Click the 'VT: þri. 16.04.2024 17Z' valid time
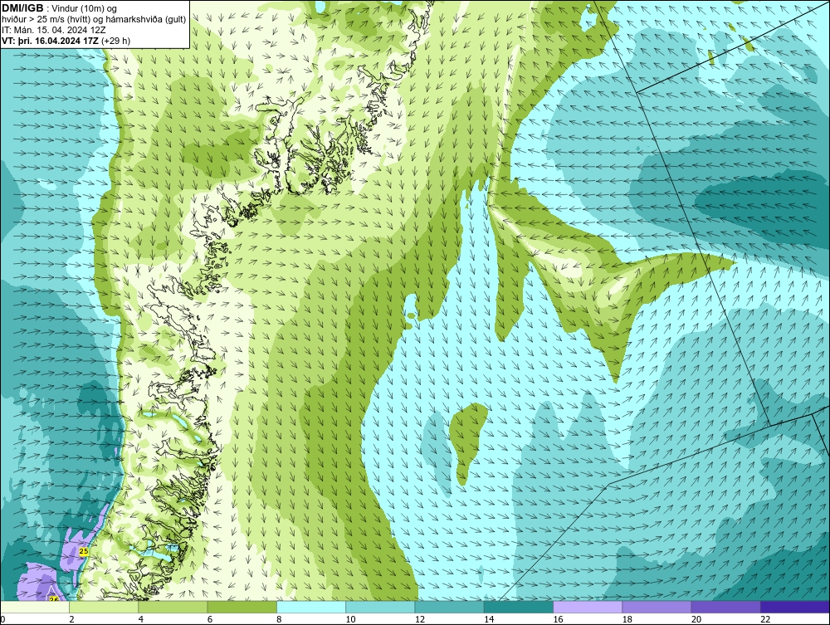The width and height of the screenshot is (830, 625). (x=50, y=41)
